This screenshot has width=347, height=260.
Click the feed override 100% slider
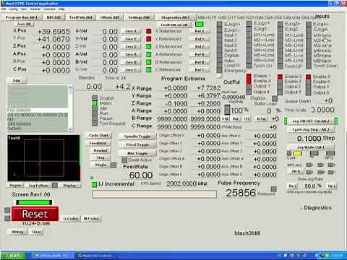click(227, 110)
